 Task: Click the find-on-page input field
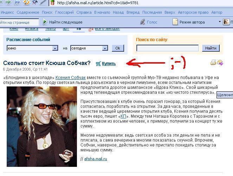click(19, 22)
